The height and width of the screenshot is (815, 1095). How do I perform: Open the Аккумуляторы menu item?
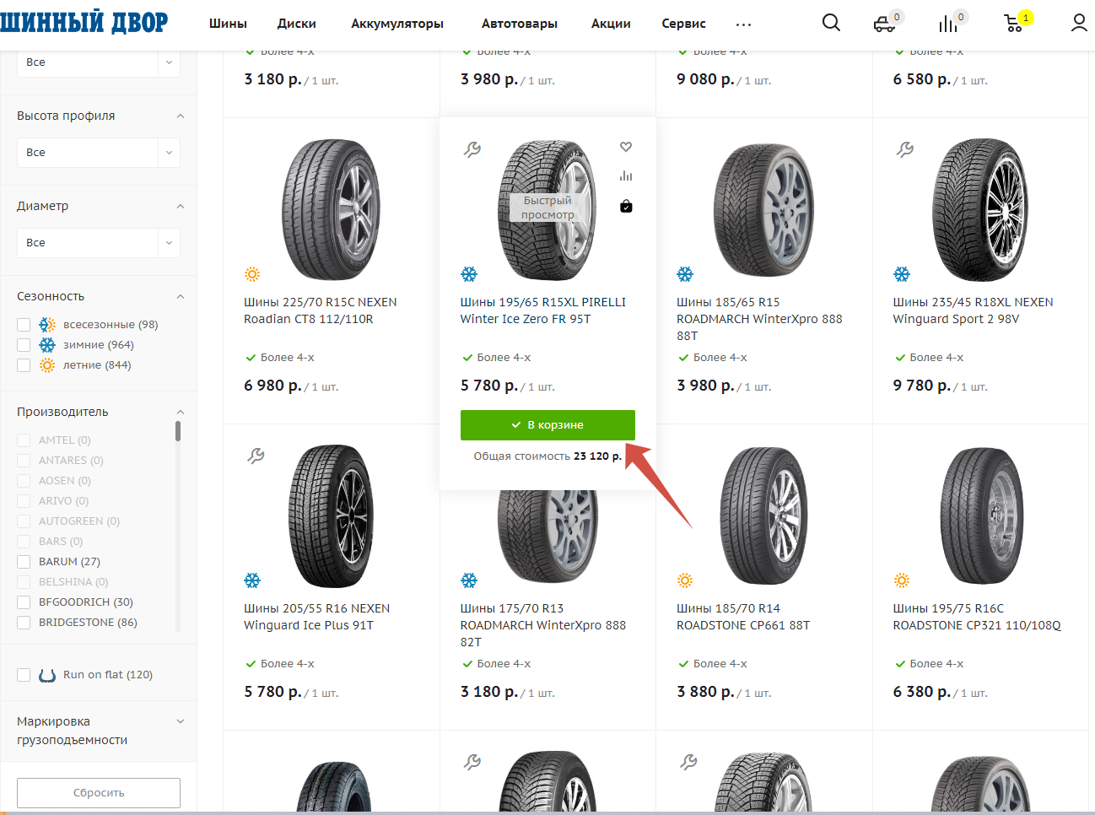pos(397,24)
